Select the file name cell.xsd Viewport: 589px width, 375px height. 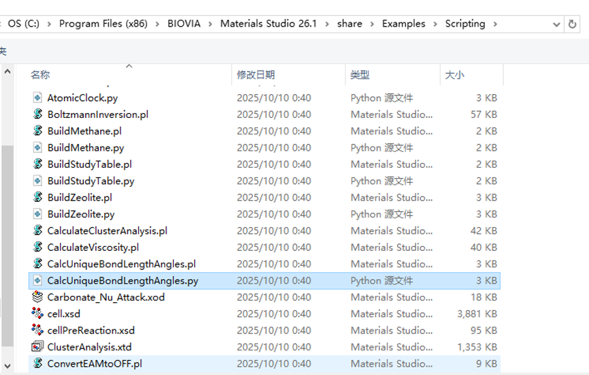(x=64, y=314)
